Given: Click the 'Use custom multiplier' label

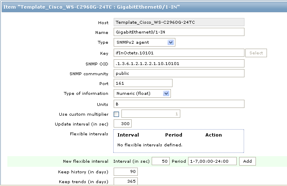Looking at the screenshot, I should tap(84, 114).
